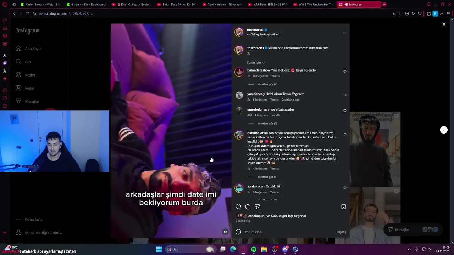Screen dimensions: 454x255
Task: See translation of yusufenes.y's comment
Action: tap(290, 100)
